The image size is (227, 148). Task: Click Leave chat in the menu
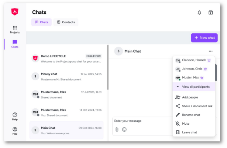point(189,132)
